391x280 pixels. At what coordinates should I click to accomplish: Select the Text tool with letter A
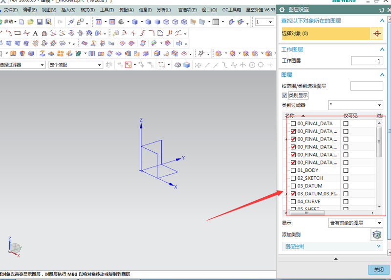tap(35, 33)
